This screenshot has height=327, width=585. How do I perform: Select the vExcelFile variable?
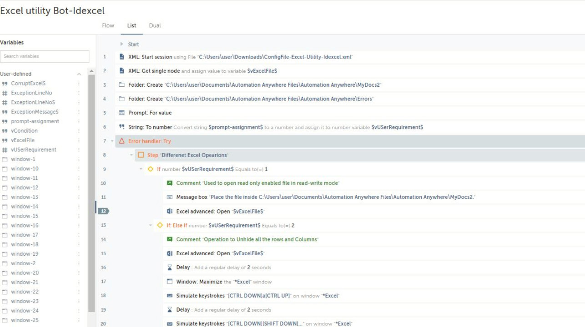tap(23, 140)
